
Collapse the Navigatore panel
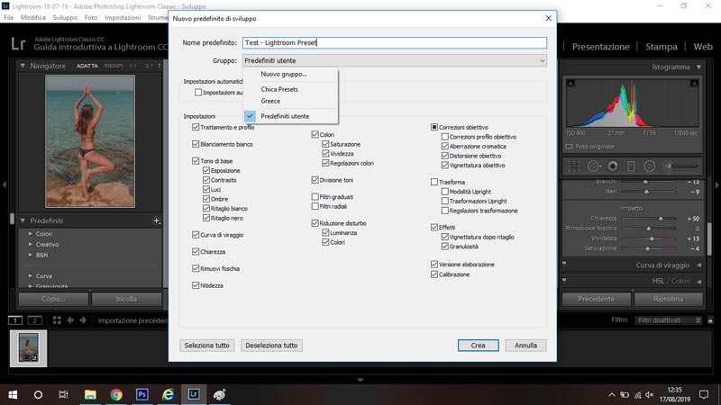[23, 66]
